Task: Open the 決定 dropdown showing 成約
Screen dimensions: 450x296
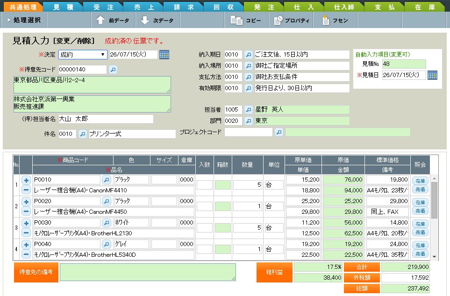Action: click(83, 55)
